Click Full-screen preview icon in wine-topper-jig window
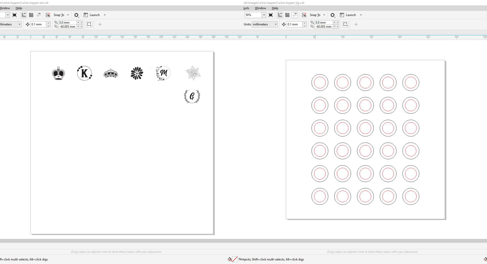 [271, 15]
